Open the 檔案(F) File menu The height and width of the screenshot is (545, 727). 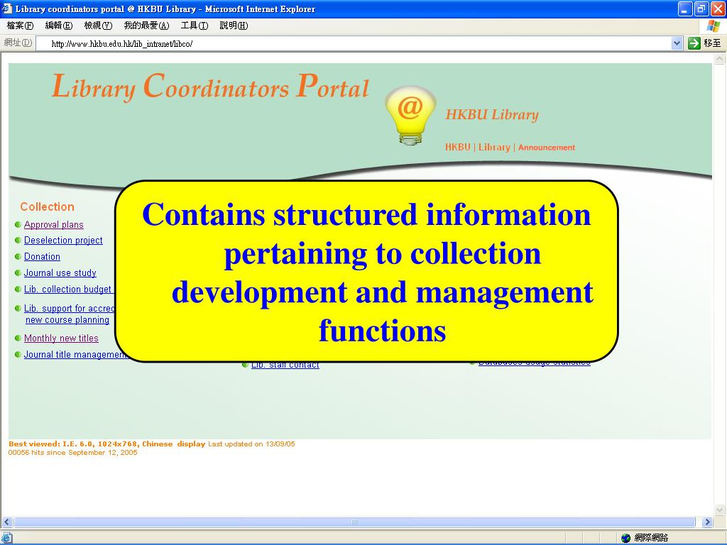pos(20,26)
